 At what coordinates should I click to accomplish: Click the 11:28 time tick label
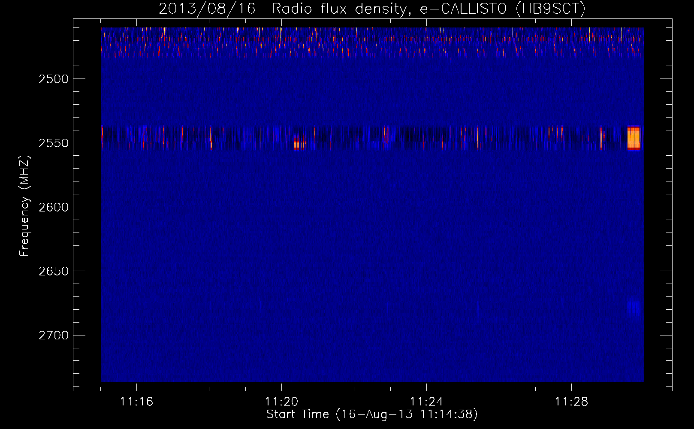[x=571, y=402]
